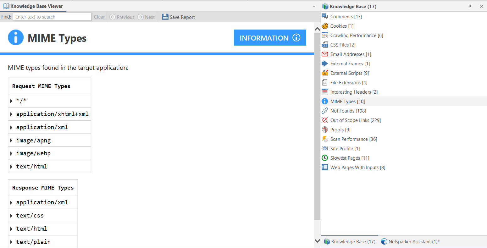The height and width of the screenshot is (248, 487).
Task: Select the Knowledge Base tab at bottom
Action: pyautogui.click(x=349, y=241)
